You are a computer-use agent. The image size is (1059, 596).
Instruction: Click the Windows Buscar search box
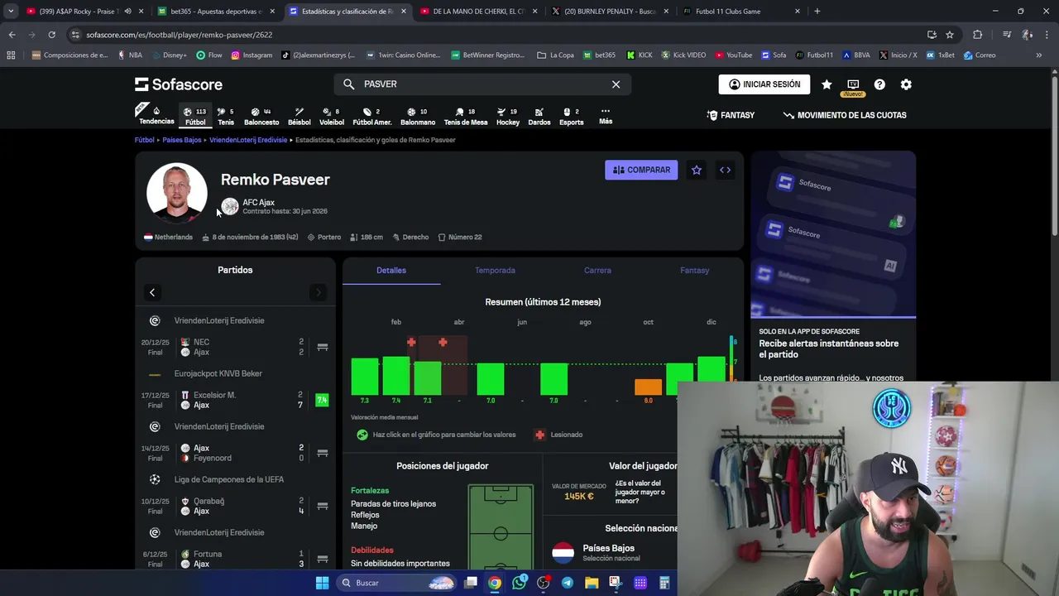click(x=397, y=583)
